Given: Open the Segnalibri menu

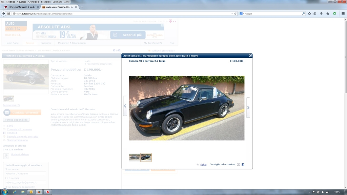Looking at the screenshot, I should coord(46,2).
